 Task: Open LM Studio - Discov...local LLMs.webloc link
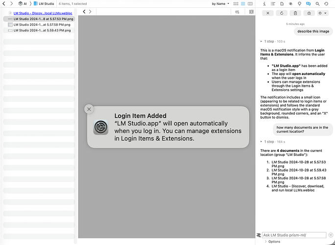[43, 13]
